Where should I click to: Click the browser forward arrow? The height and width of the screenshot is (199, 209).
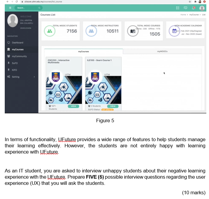[12, 1]
